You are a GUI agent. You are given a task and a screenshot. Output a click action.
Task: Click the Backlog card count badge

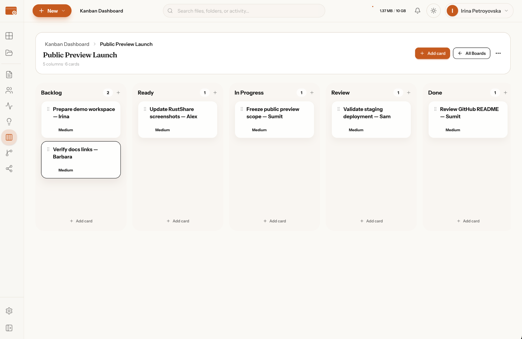[108, 93]
